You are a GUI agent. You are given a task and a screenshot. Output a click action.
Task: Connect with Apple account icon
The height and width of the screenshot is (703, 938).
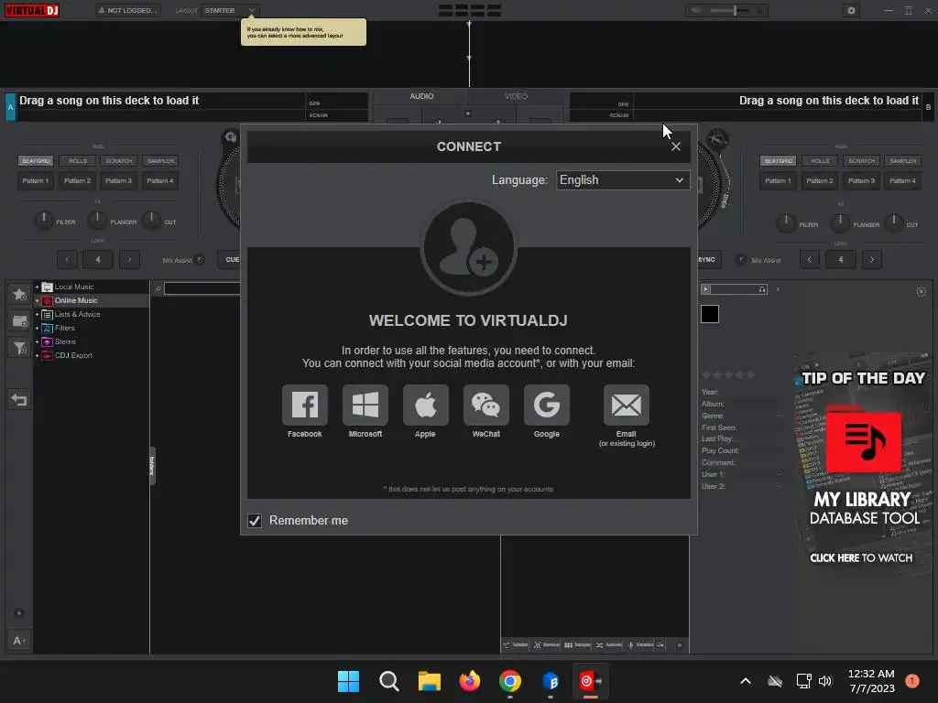425,405
